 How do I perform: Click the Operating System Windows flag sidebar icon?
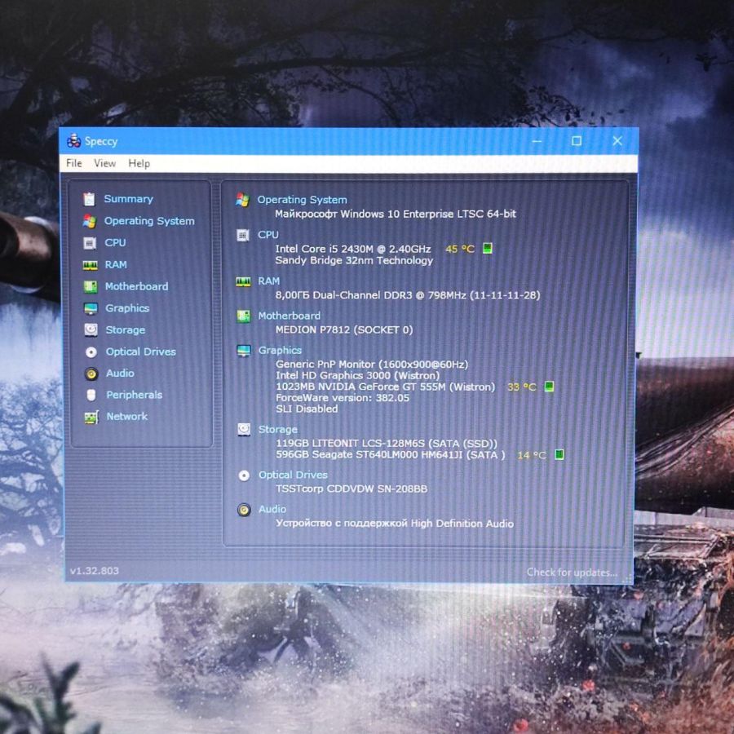tap(90, 221)
